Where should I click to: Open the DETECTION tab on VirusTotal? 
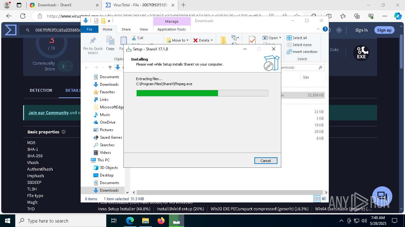point(41,90)
